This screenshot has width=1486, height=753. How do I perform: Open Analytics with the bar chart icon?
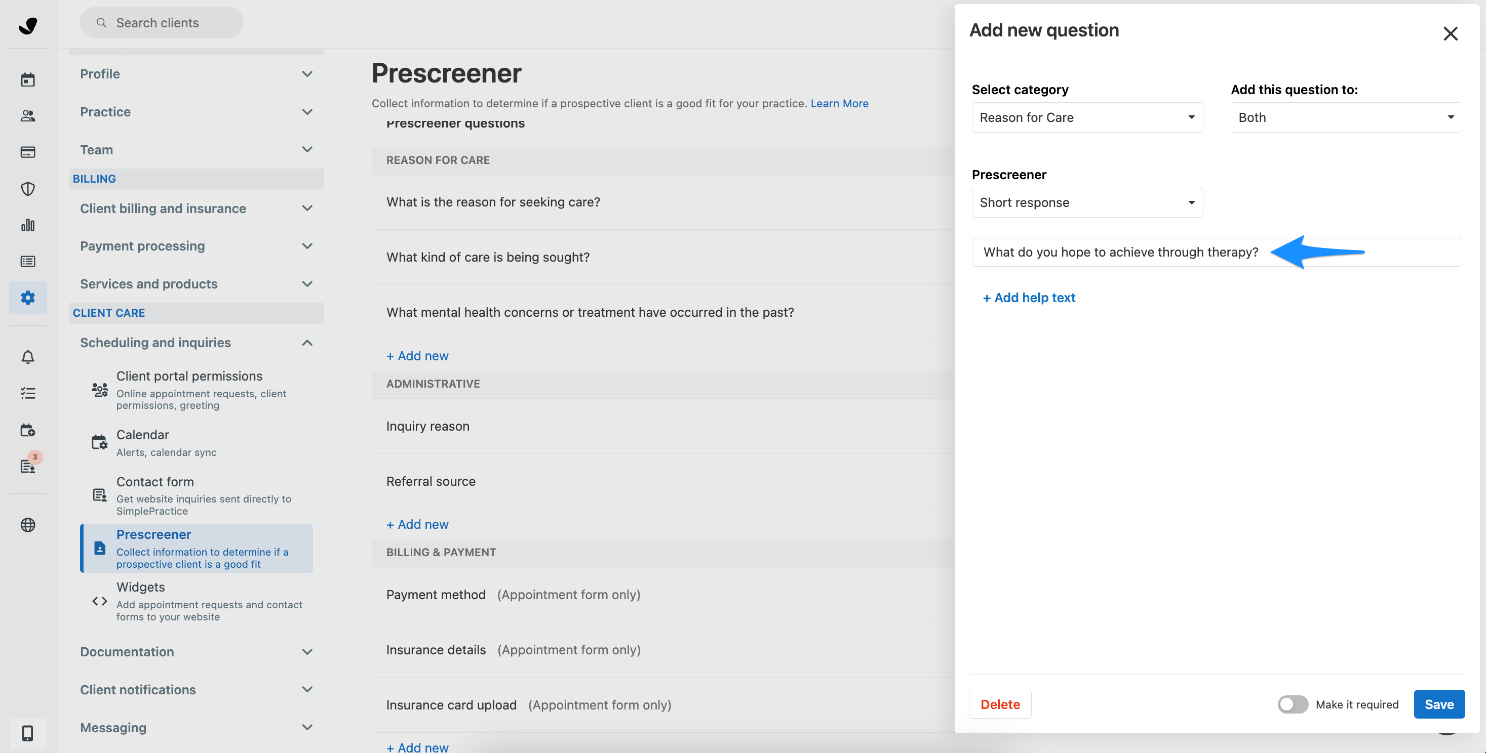(x=28, y=225)
